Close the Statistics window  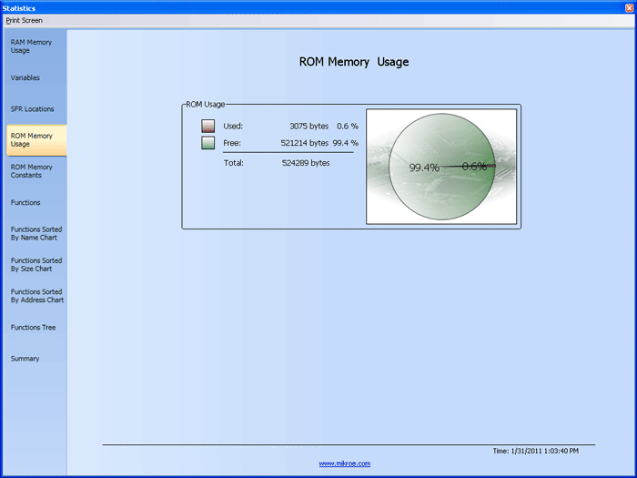[629, 8]
